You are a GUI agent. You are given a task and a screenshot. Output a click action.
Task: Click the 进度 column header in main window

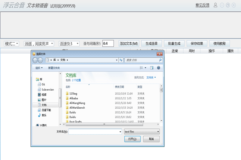pyautogui.click(x=175, y=51)
